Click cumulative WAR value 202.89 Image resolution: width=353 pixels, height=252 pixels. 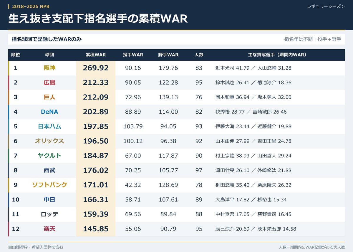click(96, 112)
